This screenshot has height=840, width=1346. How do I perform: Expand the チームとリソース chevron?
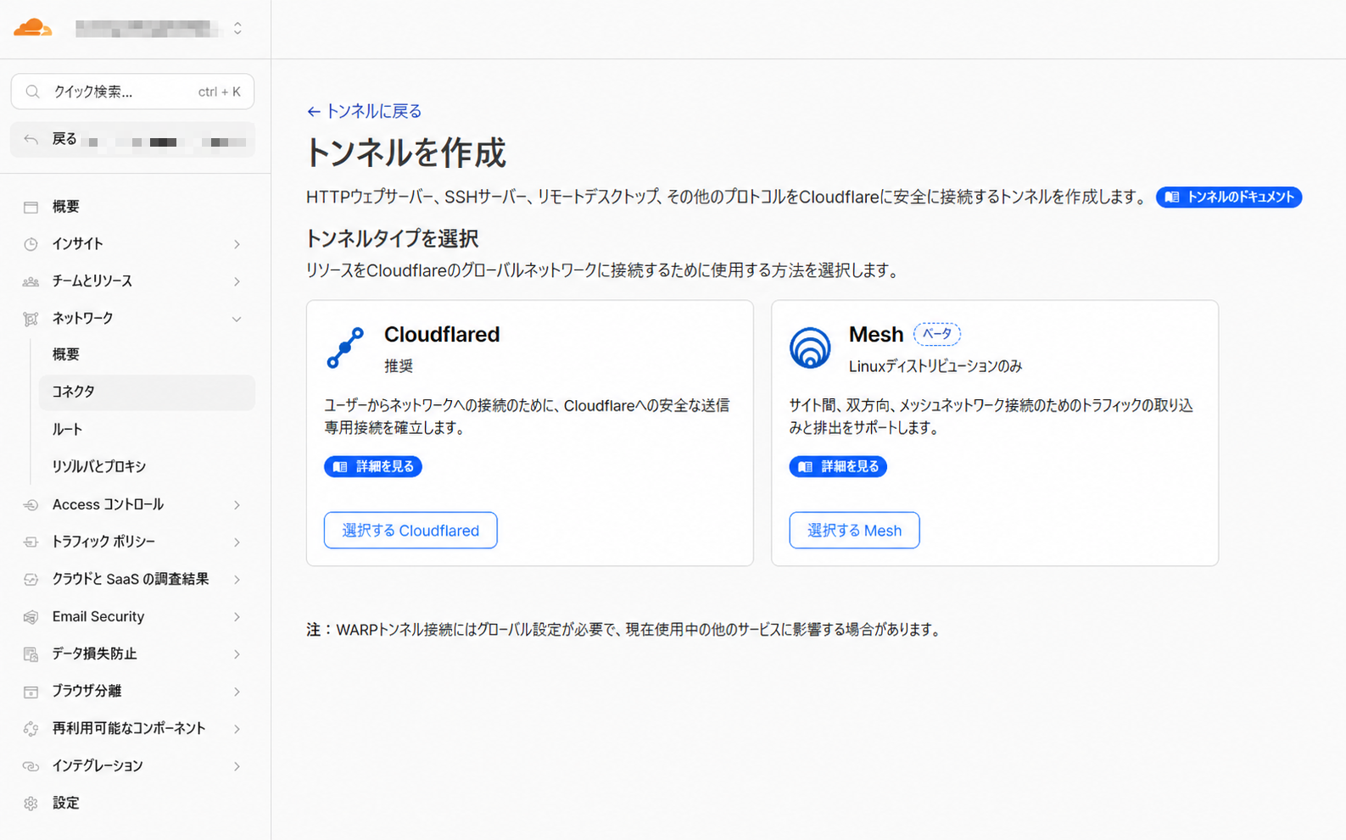[237, 281]
